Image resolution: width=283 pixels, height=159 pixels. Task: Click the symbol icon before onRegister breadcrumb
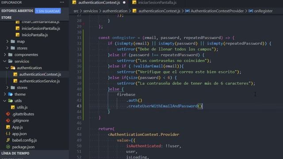[251, 11]
